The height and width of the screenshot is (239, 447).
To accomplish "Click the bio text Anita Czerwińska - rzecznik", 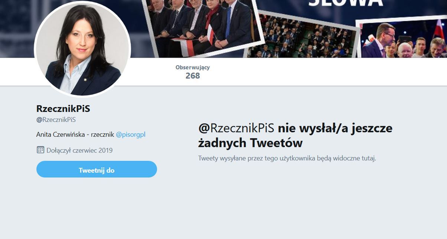I will (x=74, y=135).
